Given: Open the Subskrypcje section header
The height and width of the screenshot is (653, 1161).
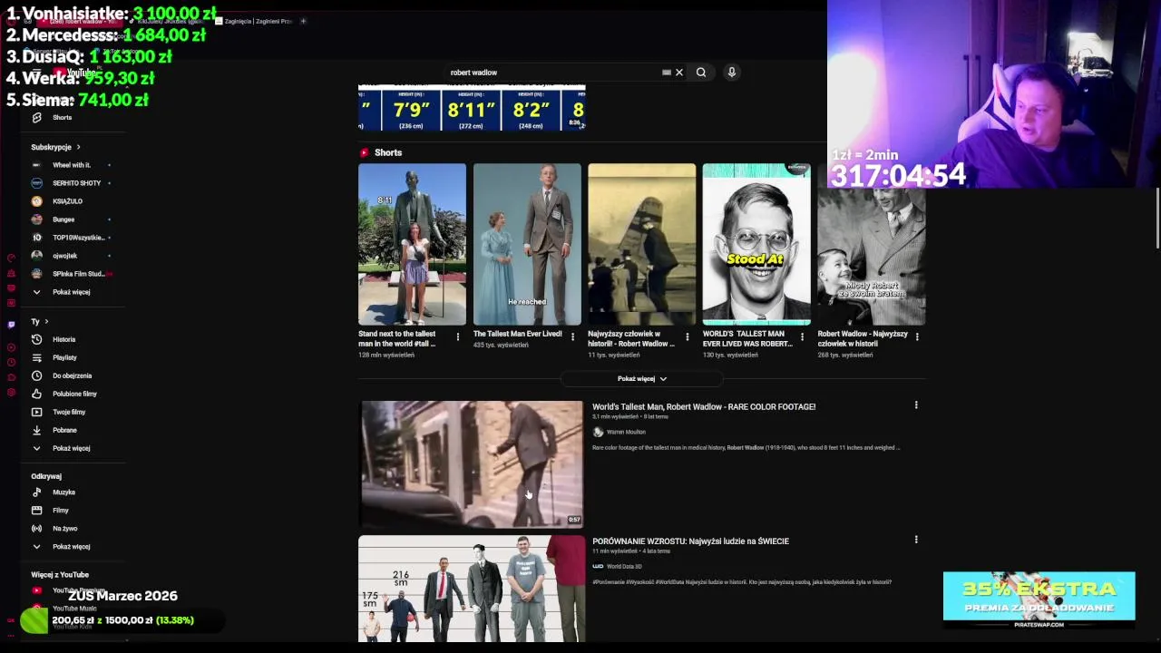Looking at the screenshot, I should coord(55,147).
